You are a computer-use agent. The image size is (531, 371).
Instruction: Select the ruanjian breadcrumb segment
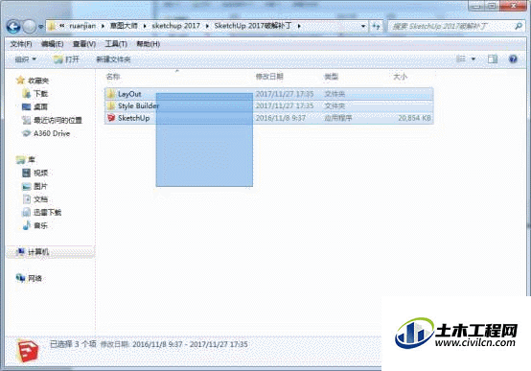click(x=82, y=26)
